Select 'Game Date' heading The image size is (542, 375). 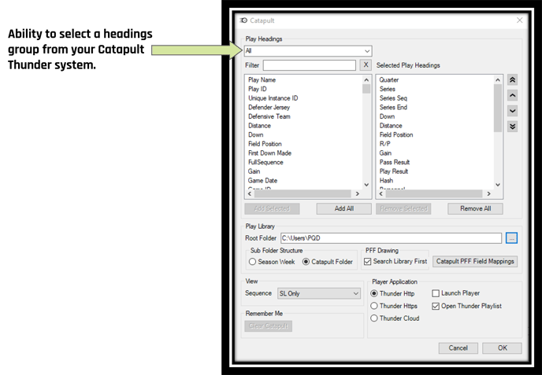click(262, 181)
